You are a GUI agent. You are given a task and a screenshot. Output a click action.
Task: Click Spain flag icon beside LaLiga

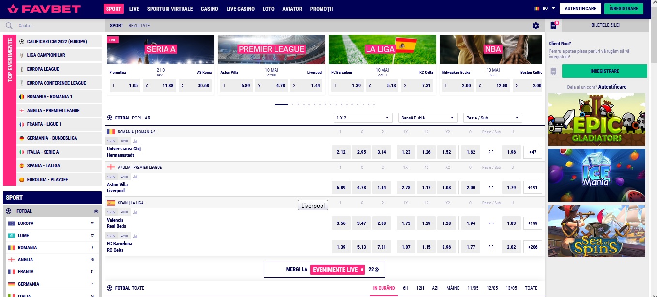point(21,166)
